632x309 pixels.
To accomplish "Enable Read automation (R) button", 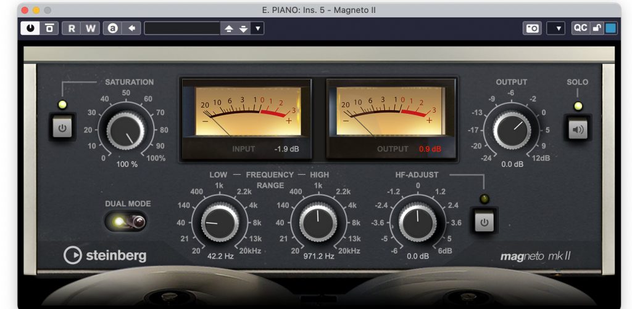I will (72, 28).
